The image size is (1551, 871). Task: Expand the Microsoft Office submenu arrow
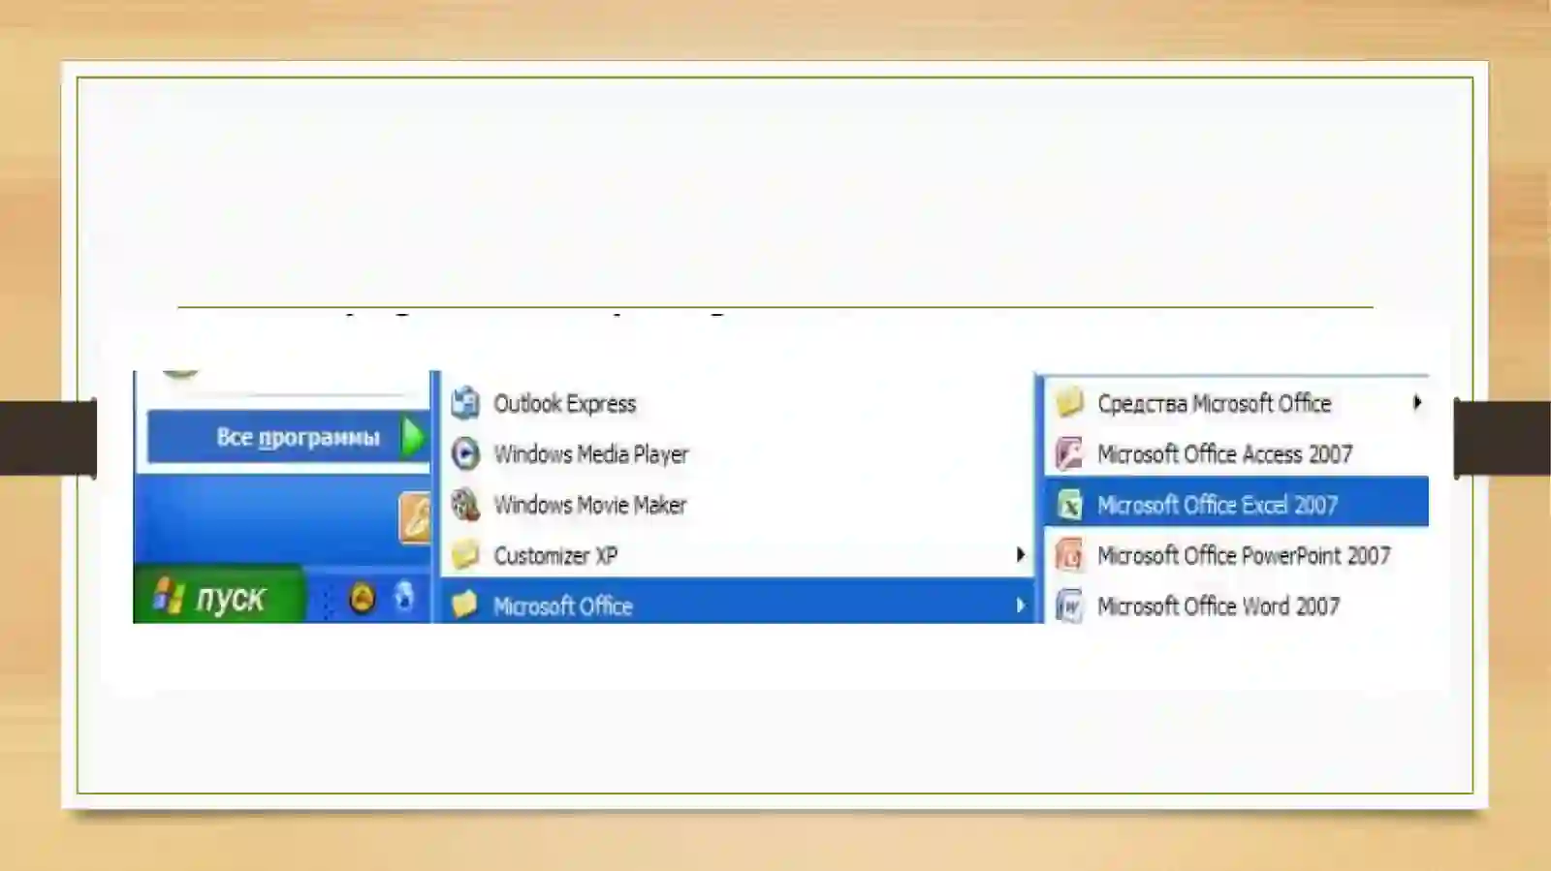(x=1020, y=606)
